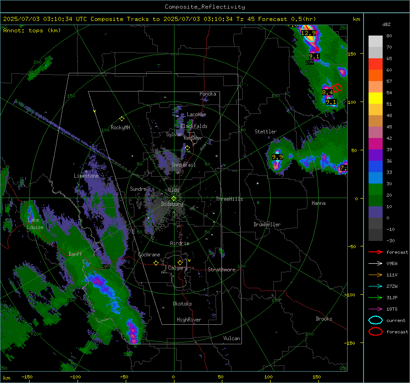Click the Airdrie map label
Image resolution: width=410 pixels, height=383 pixels.
(x=179, y=243)
